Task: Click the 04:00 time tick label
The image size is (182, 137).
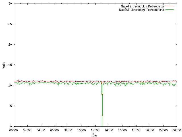Action: pos(41,130)
